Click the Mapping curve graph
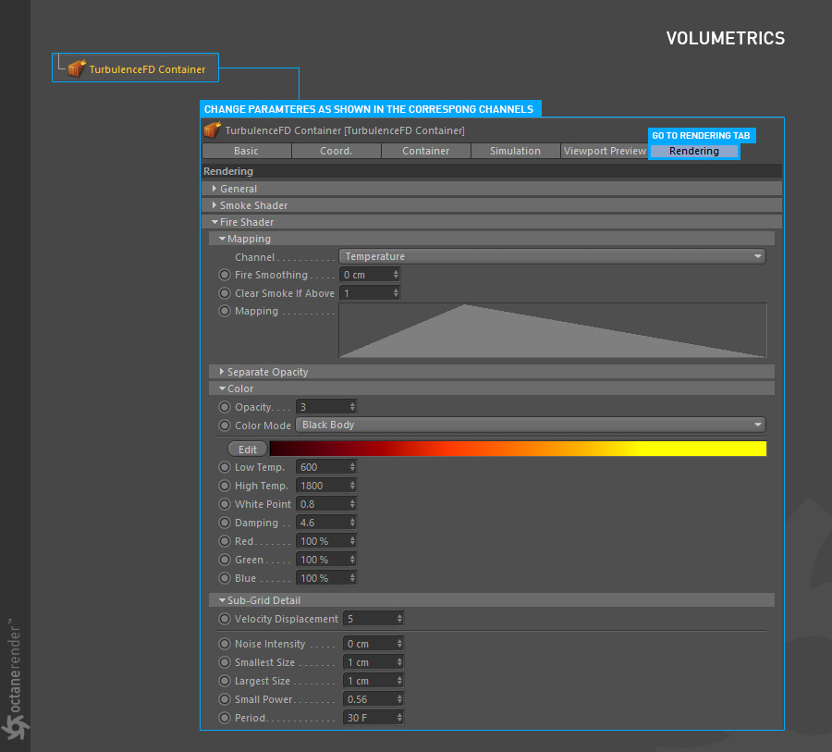Image resolution: width=832 pixels, height=752 pixels. tap(553, 330)
